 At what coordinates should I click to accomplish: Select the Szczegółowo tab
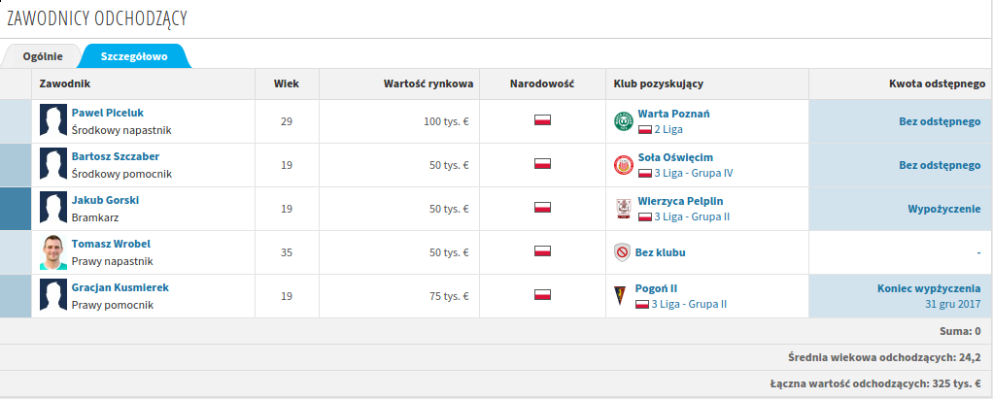tap(134, 56)
